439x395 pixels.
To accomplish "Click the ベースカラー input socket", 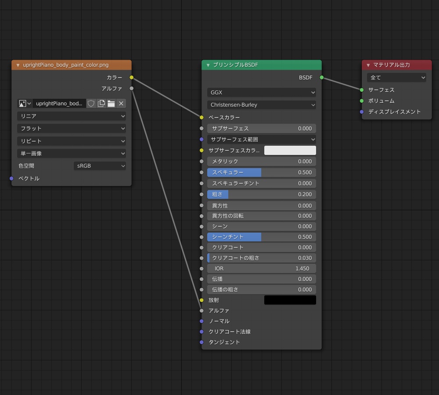I will [x=202, y=117].
